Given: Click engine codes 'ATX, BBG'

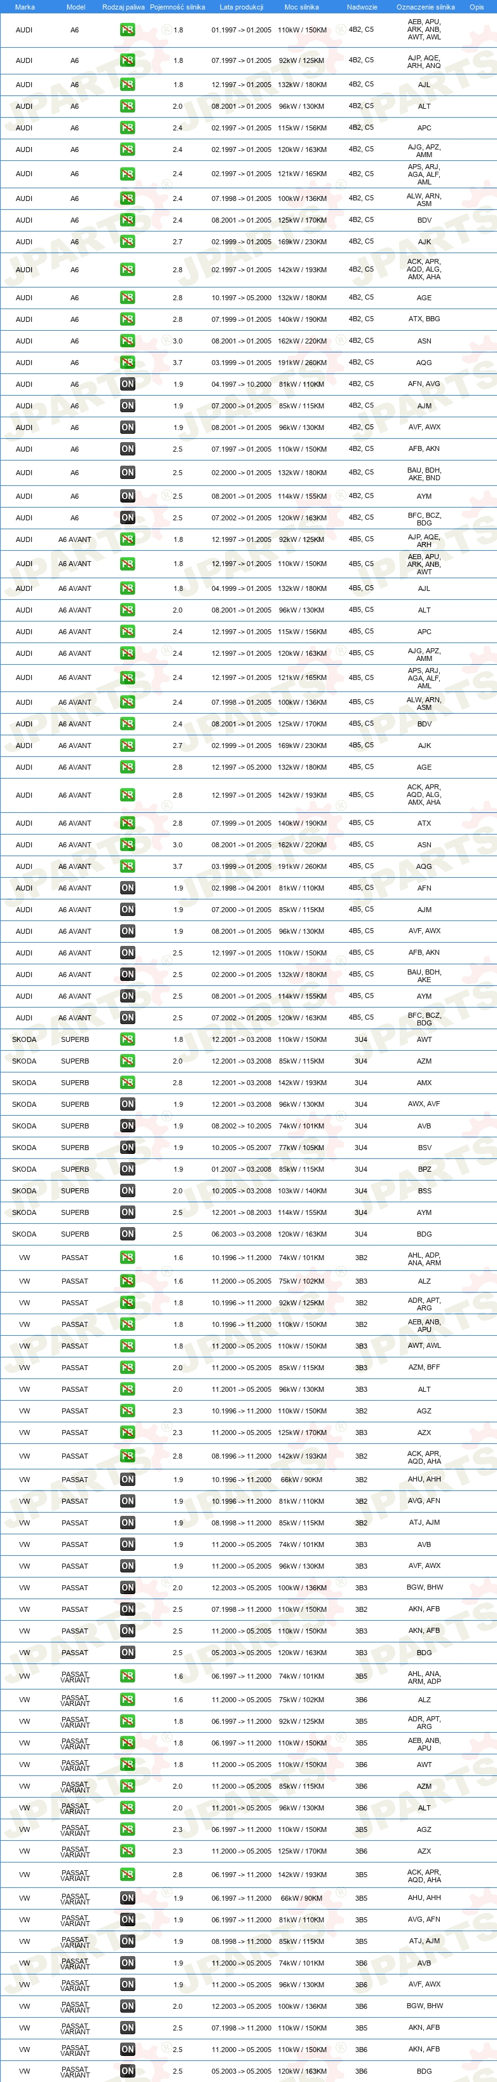Looking at the screenshot, I should click(425, 319).
